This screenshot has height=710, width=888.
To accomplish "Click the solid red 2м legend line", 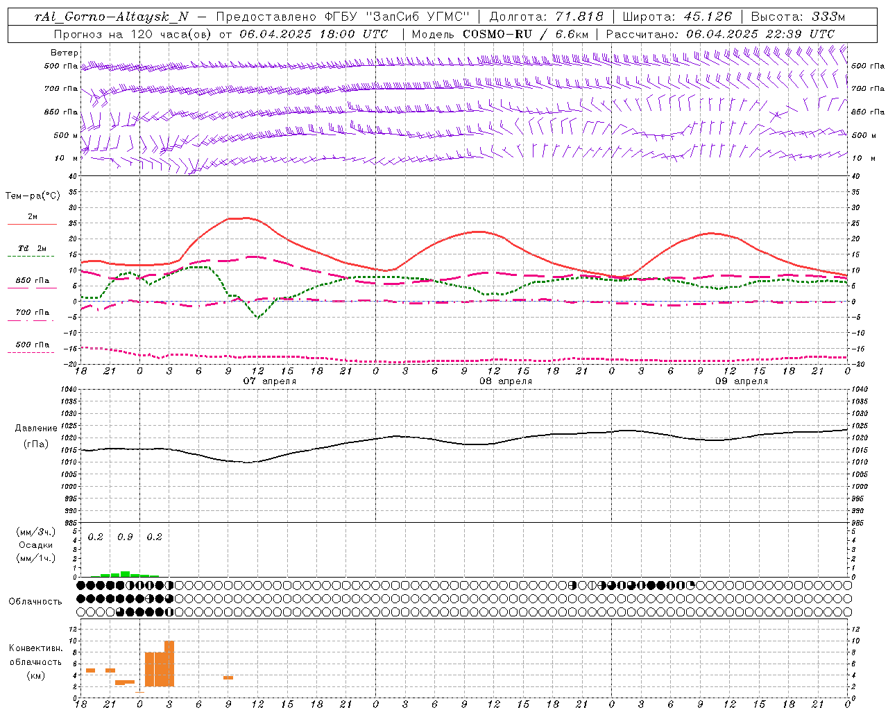I will coord(32,224).
